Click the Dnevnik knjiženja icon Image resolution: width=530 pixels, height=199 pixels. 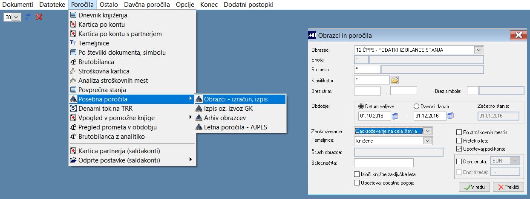click(x=73, y=15)
